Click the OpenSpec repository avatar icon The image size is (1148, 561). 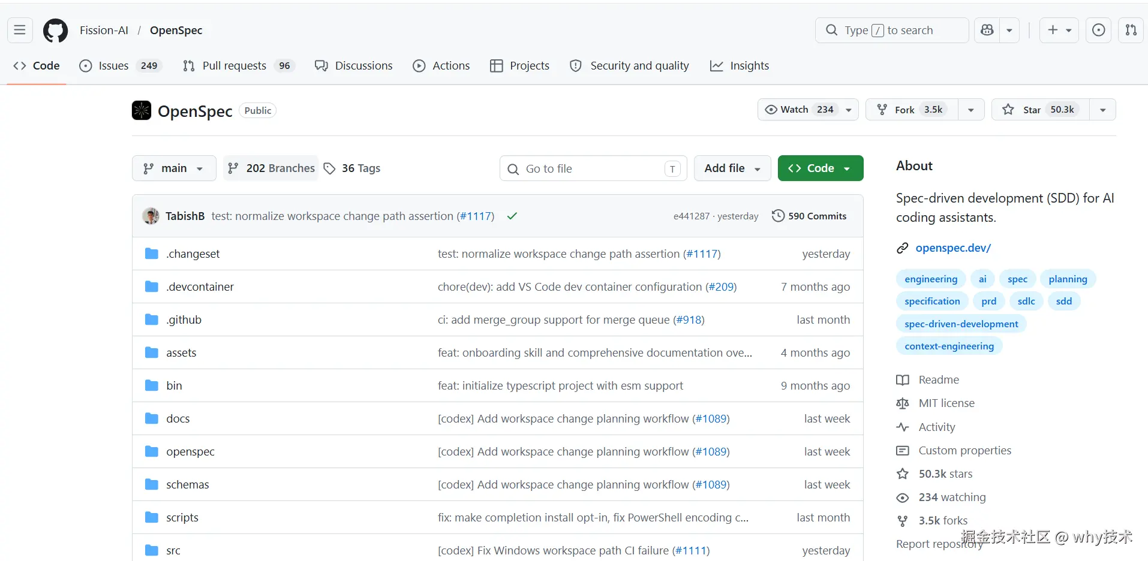click(142, 110)
